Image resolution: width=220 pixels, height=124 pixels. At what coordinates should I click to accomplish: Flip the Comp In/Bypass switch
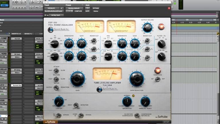[81, 115]
